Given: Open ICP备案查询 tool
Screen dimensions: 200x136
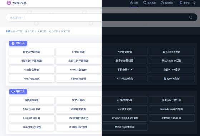Looking at the screenshot, I should [x=125, y=52].
